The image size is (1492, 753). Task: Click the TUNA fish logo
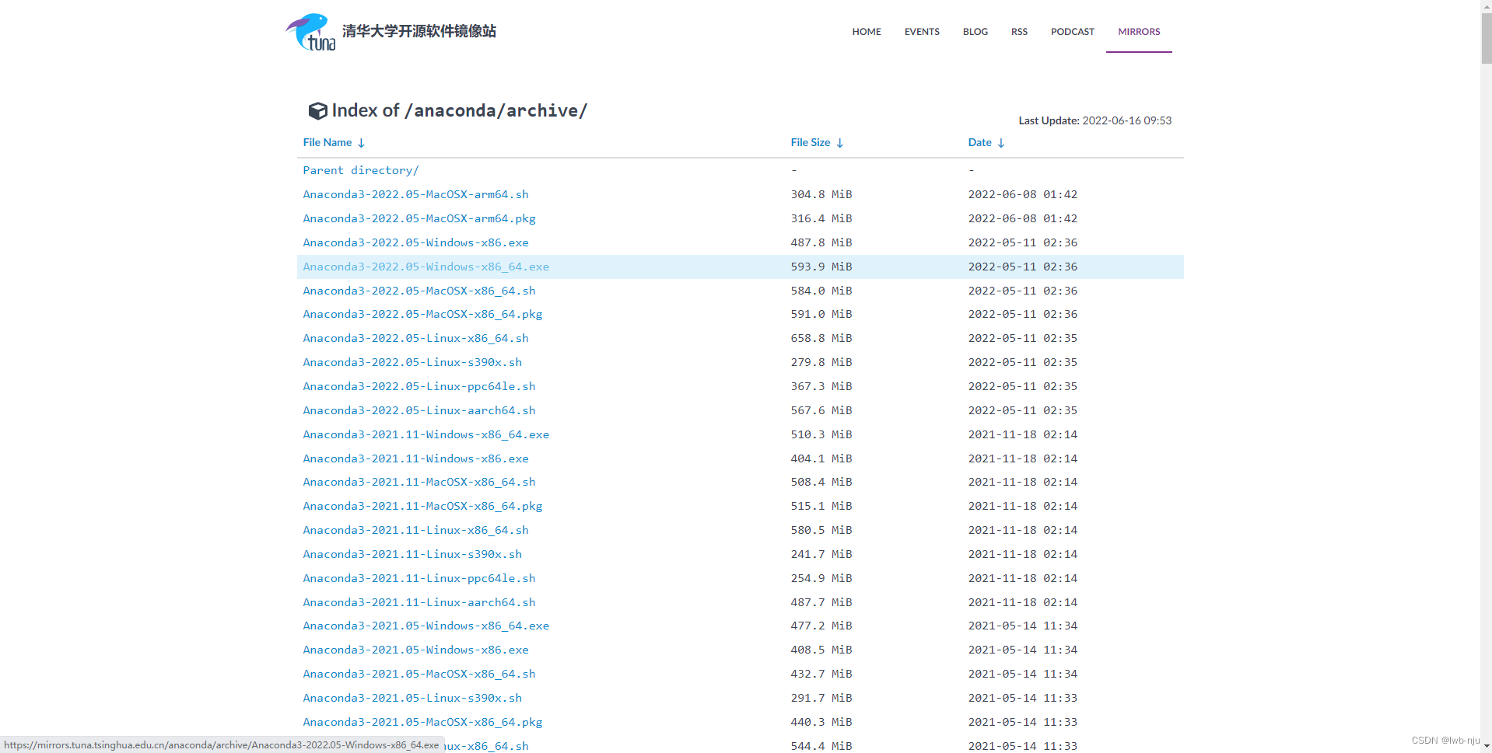pos(310,32)
